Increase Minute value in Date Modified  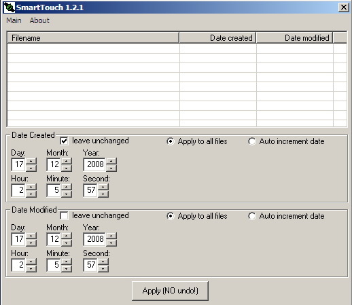tap(67, 262)
